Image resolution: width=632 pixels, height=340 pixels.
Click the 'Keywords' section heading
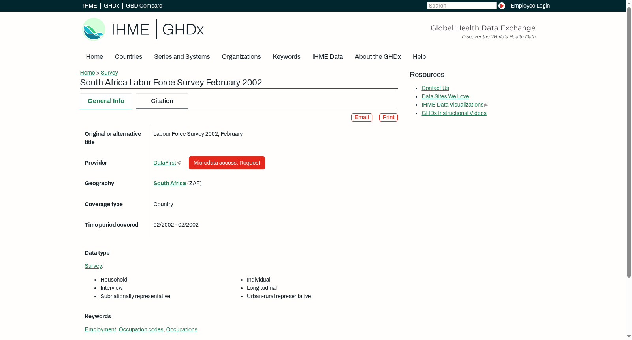98,317
